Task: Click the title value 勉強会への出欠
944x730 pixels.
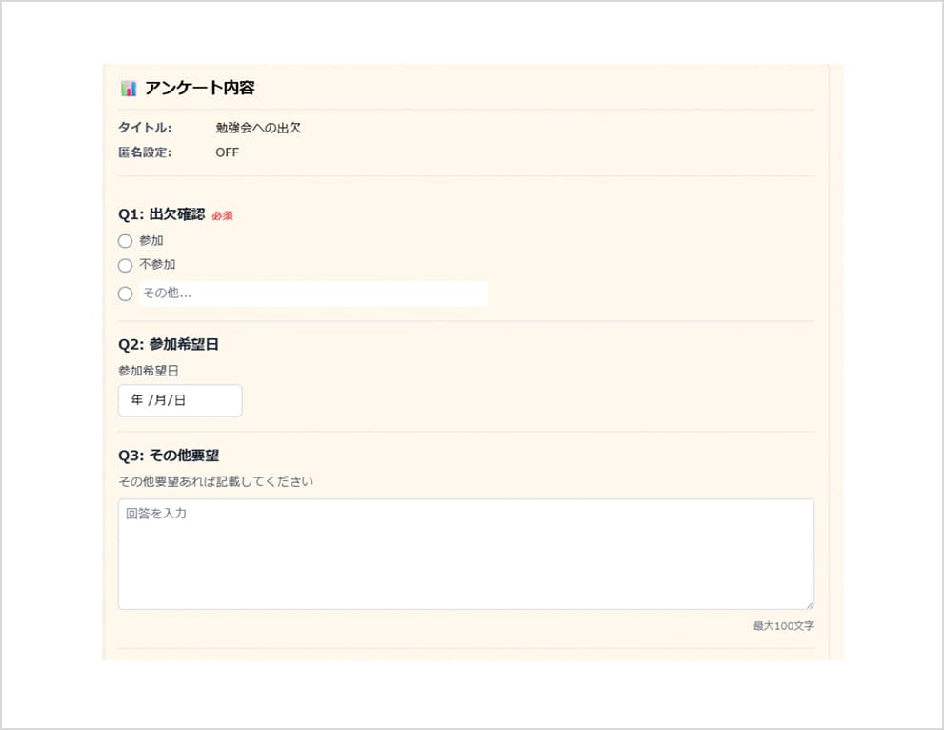Action: click(x=258, y=128)
